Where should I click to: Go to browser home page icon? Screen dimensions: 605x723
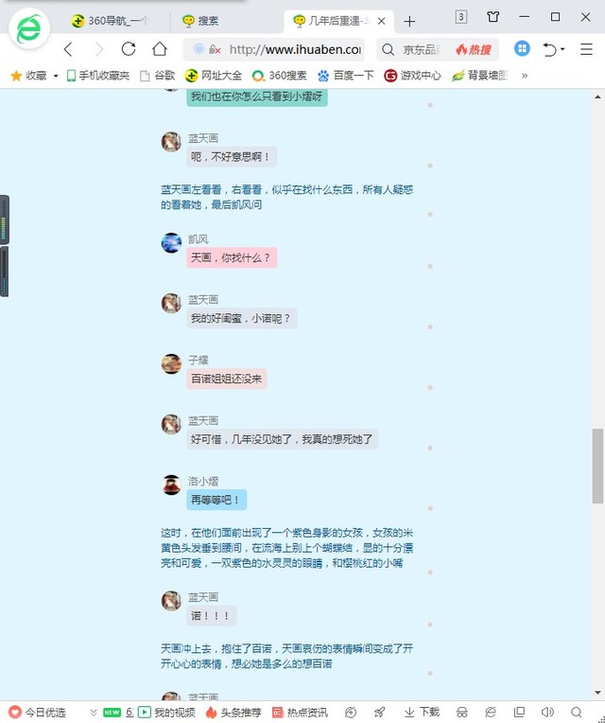159,49
